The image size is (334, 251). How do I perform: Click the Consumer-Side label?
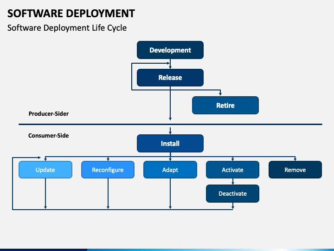click(x=49, y=136)
